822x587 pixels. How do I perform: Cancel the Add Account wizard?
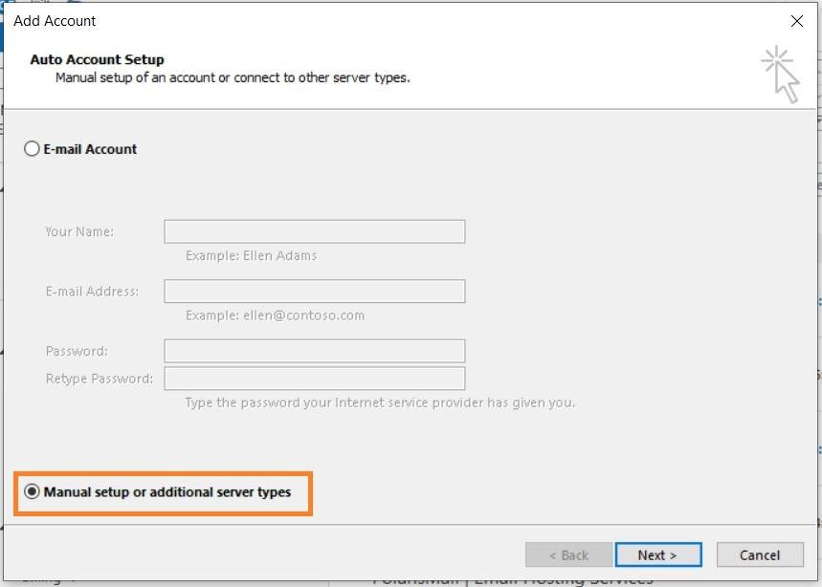[760, 554]
